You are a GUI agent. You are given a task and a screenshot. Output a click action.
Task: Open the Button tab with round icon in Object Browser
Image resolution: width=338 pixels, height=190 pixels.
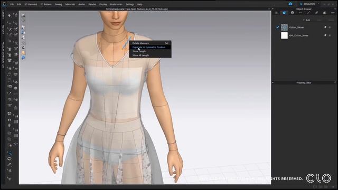(x=292, y=13)
